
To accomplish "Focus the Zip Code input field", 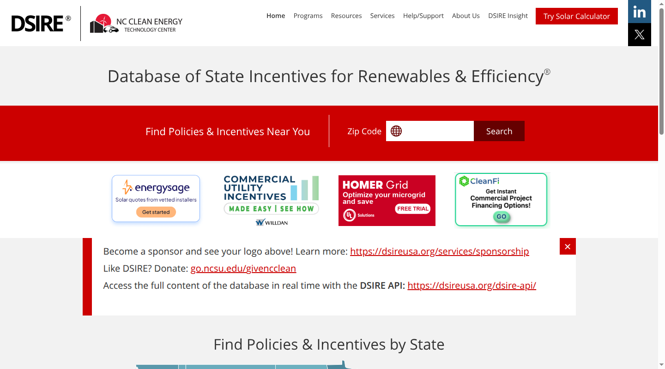I will coord(430,131).
